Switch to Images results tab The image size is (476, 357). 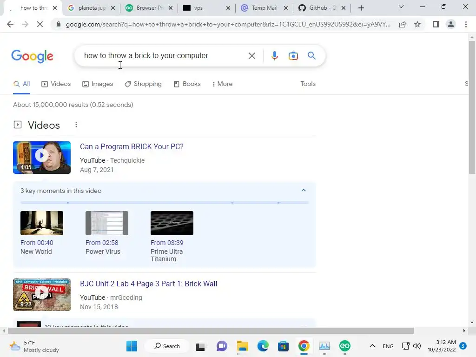98,84
